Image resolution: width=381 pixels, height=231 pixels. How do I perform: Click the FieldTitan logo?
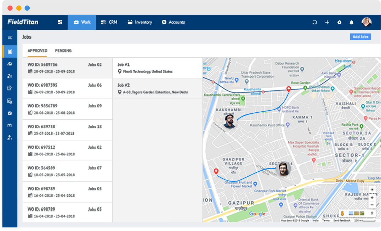pyautogui.click(x=23, y=22)
